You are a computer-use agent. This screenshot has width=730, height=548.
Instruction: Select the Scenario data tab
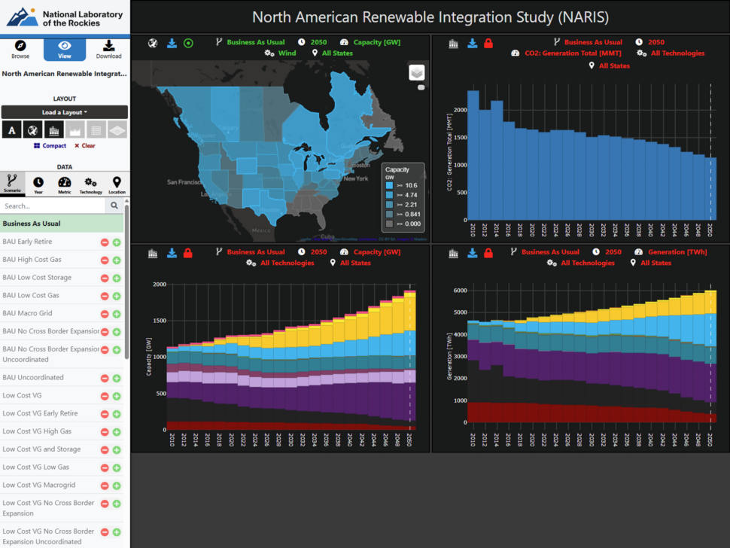[12, 184]
